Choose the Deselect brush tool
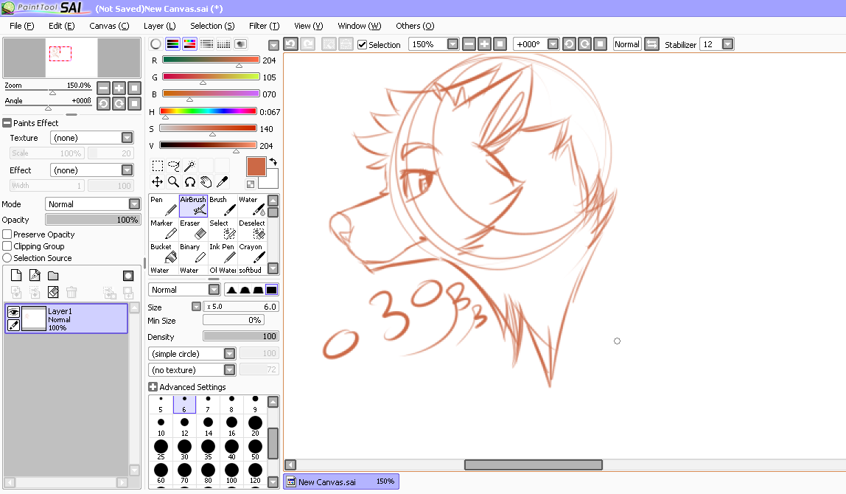The height and width of the screenshot is (494, 846). (x=252, y=230)
